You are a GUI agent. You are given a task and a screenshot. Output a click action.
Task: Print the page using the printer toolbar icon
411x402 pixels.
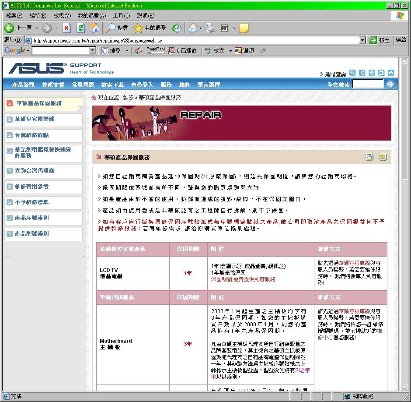[210, 28]
